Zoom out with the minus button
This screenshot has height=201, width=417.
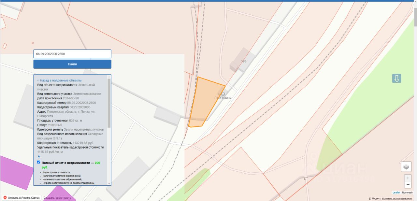point(408,185)
